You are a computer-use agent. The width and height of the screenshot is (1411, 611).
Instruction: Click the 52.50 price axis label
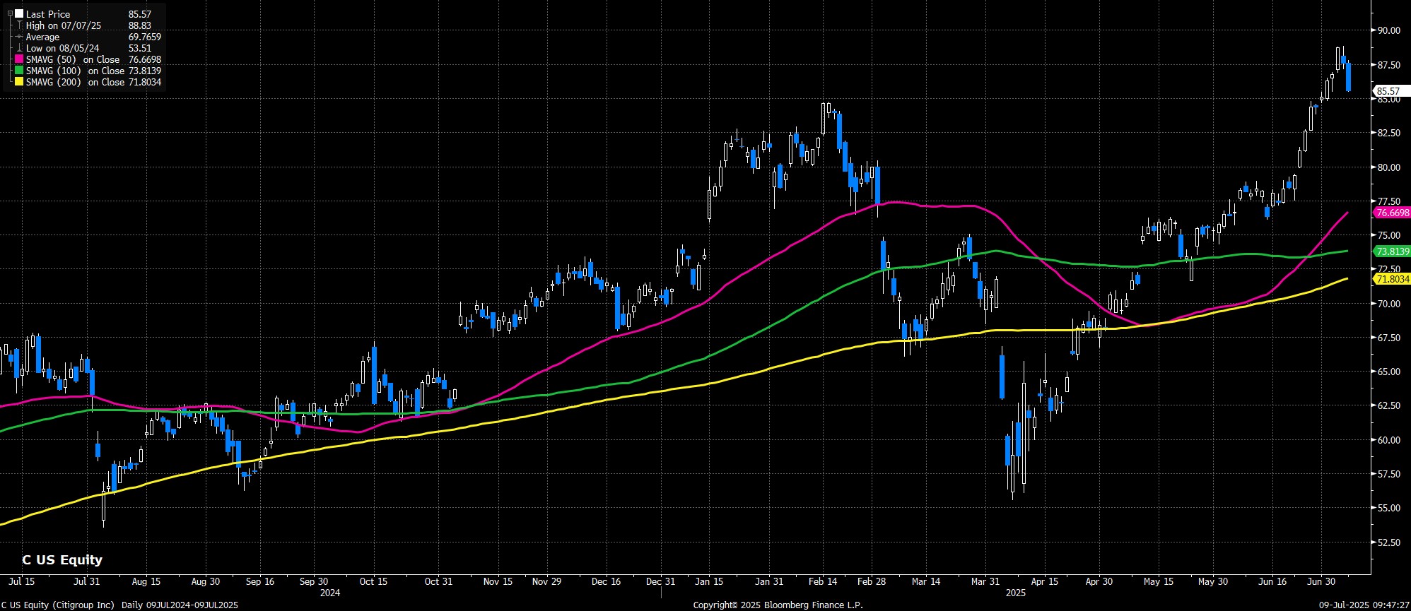tap(1388, 542)
